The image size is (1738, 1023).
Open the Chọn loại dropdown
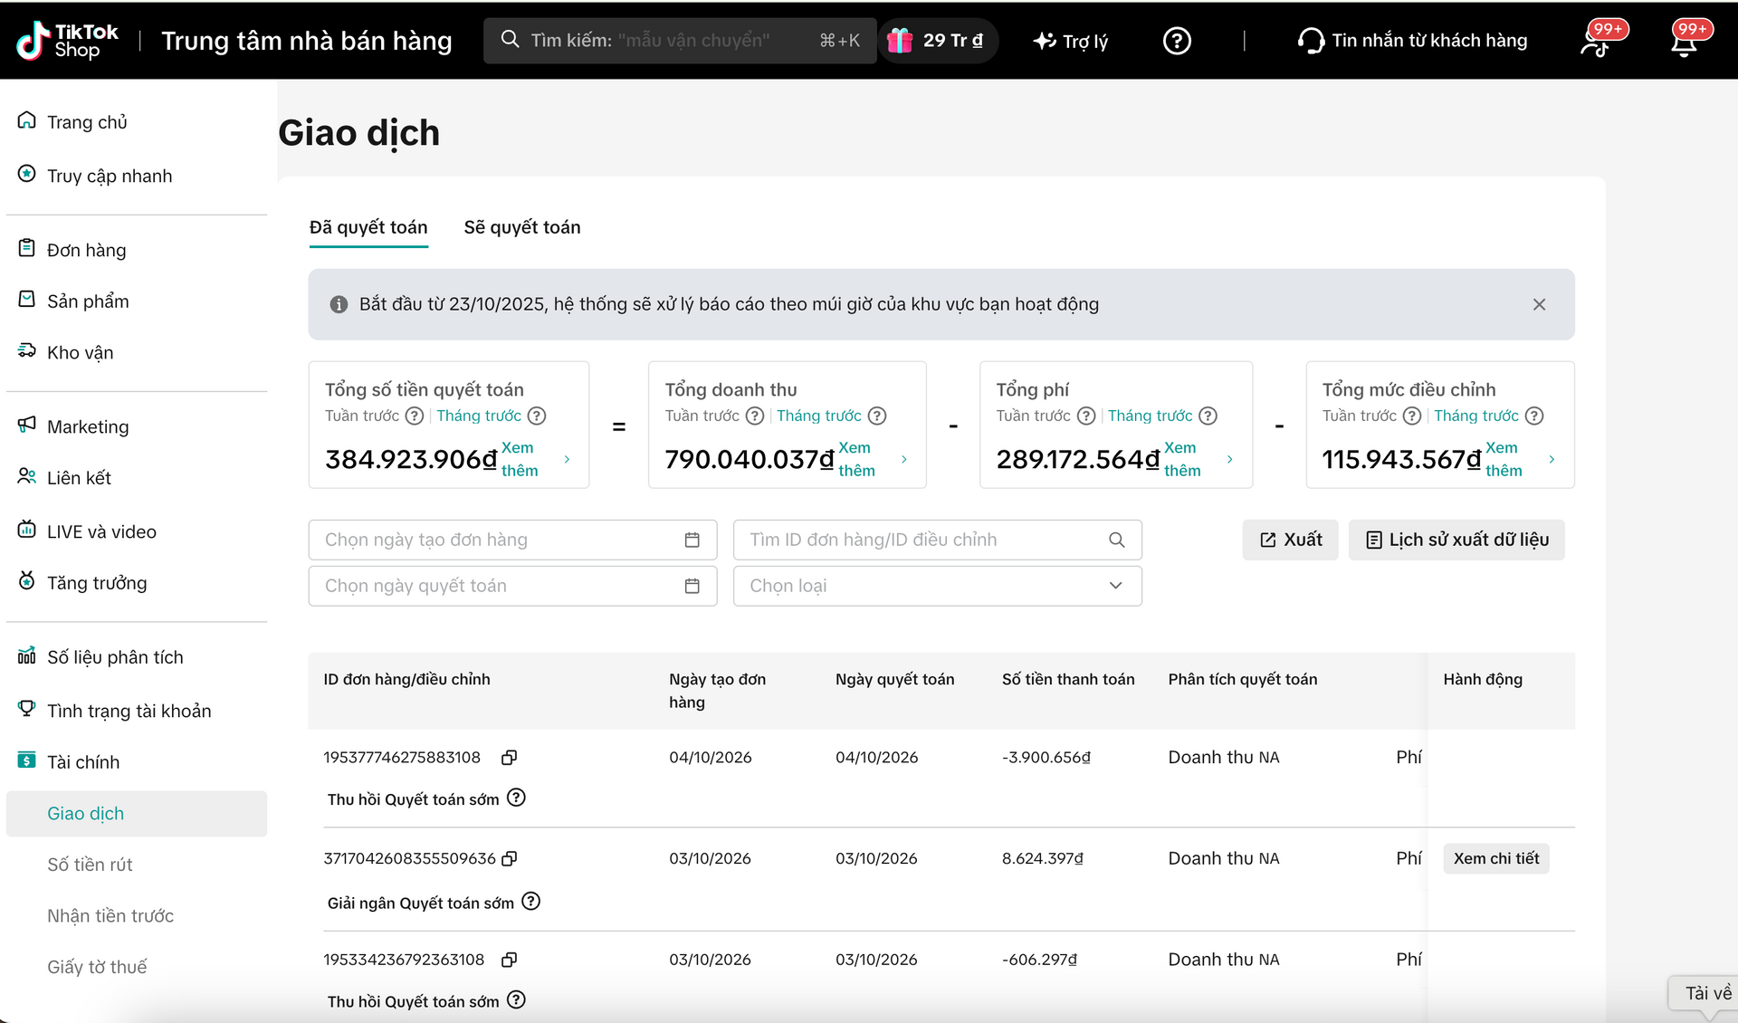coord(937,586)
